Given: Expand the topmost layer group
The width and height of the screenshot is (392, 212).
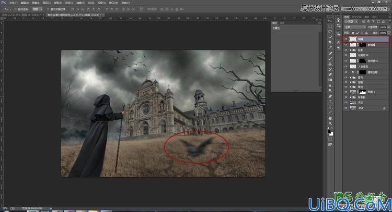Looking at the screenshot, I should click(x=351, y=51).
